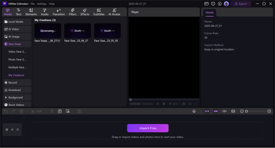Toggle the split-preview icon in timeline toolbar
The width and height of the screenshot is (275, 148).
[225, 111]
